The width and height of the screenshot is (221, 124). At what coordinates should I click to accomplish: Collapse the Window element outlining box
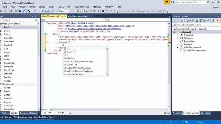pyautogui.click(x=47, y=23)
